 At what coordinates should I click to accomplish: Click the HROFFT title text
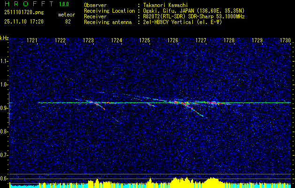tap(29, 4)
